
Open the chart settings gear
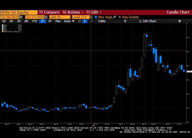tap(179, 21)
